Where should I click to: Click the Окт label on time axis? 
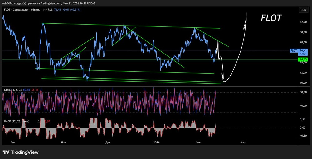(x=13, y=142)
